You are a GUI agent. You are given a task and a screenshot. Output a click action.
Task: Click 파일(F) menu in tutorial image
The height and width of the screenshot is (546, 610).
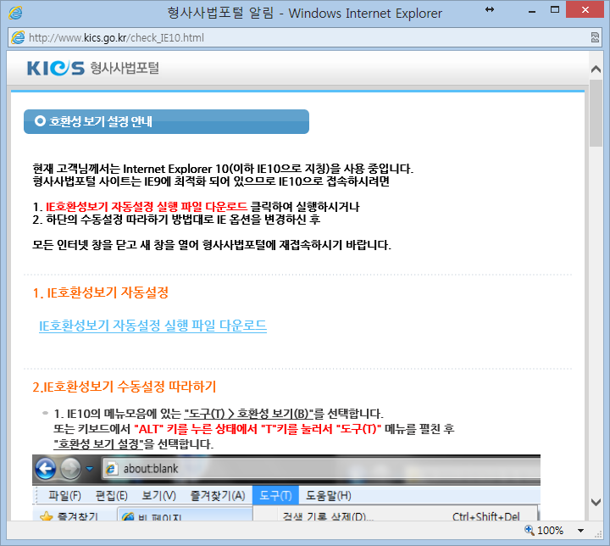[64, 495]
